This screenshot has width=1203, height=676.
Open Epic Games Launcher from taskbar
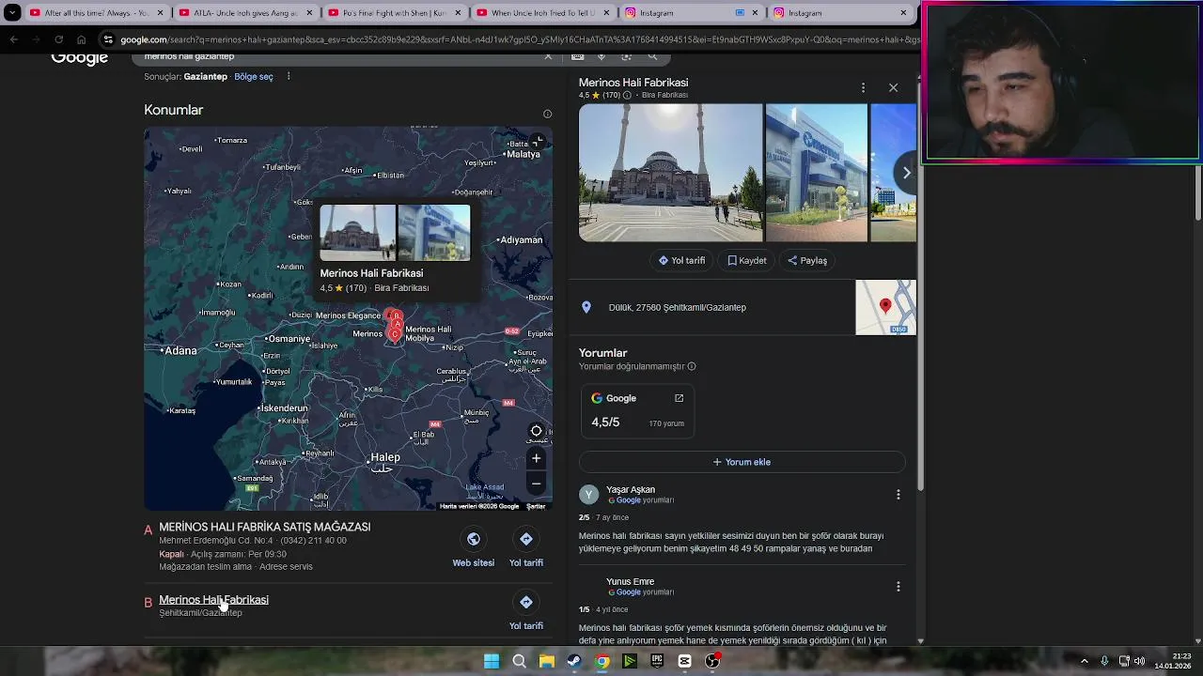(x=657, y=661)
